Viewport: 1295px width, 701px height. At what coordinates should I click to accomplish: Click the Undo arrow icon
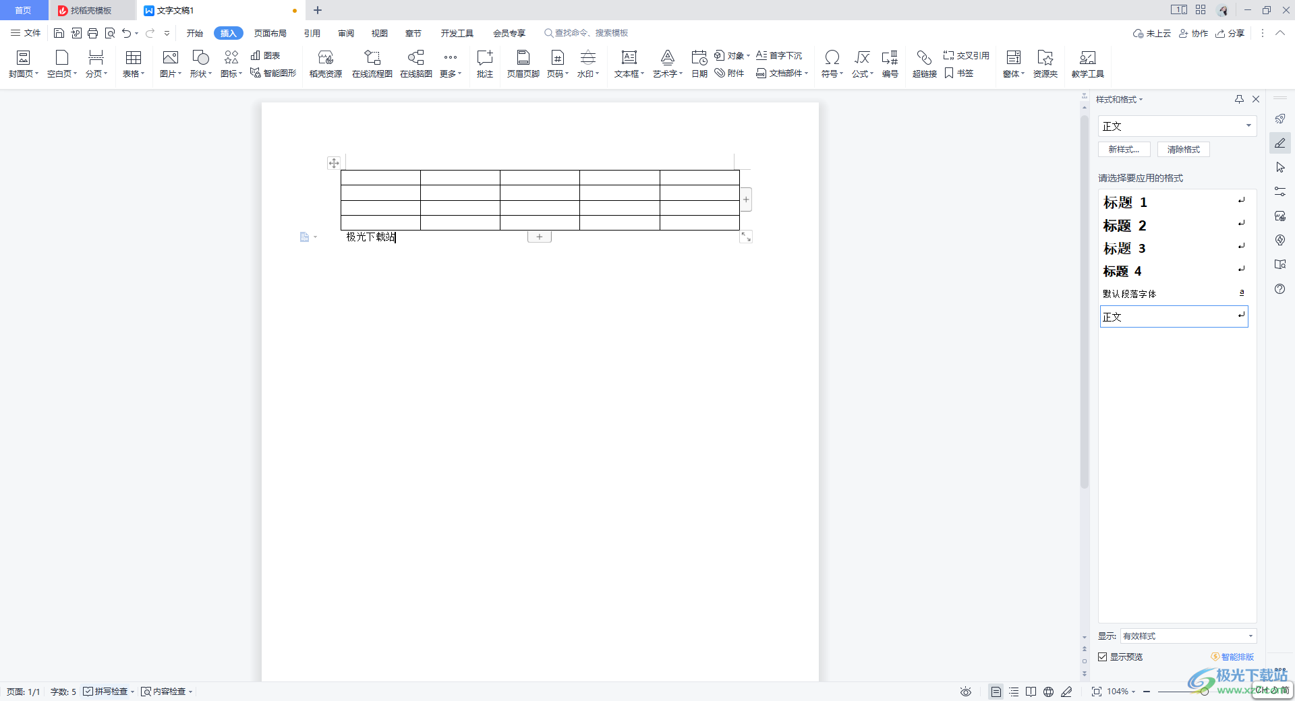click(126, 33)
